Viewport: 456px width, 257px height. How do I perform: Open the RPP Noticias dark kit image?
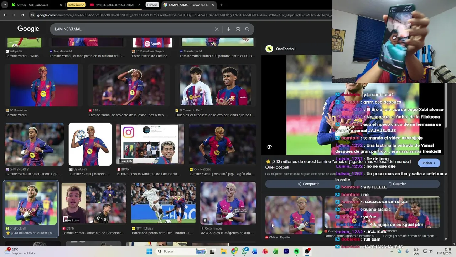(222, 144)
